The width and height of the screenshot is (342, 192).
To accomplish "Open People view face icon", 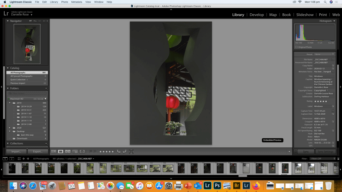I will [x=82, y=152].
